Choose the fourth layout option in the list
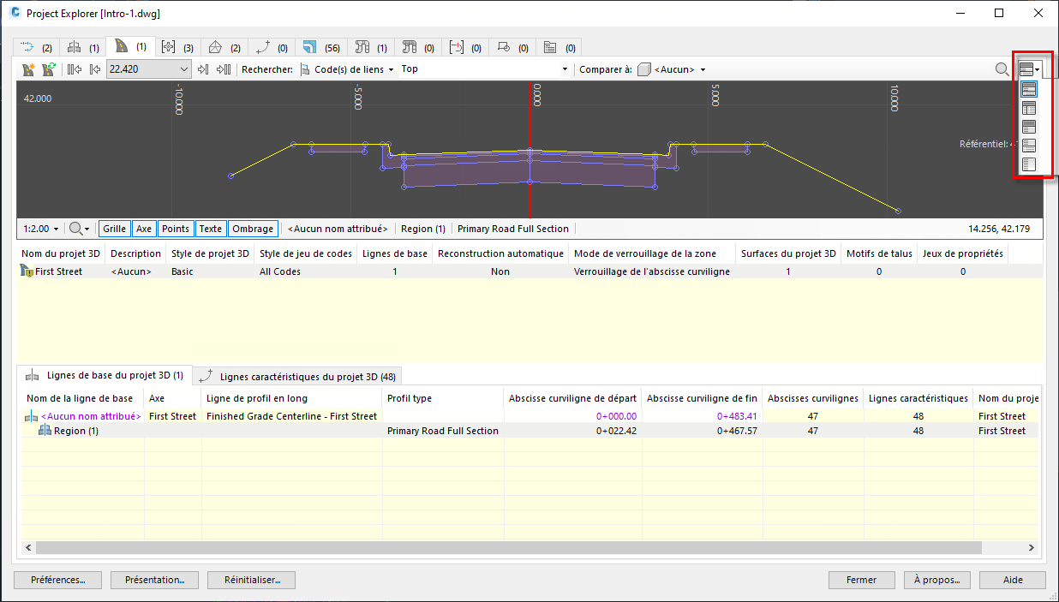 coord(1029,146)
